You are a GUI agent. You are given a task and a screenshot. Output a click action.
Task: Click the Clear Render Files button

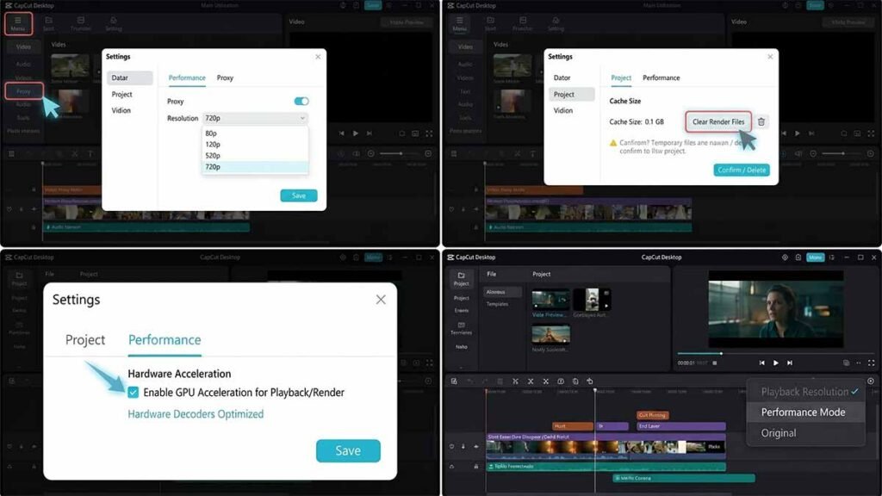(718, 121)
